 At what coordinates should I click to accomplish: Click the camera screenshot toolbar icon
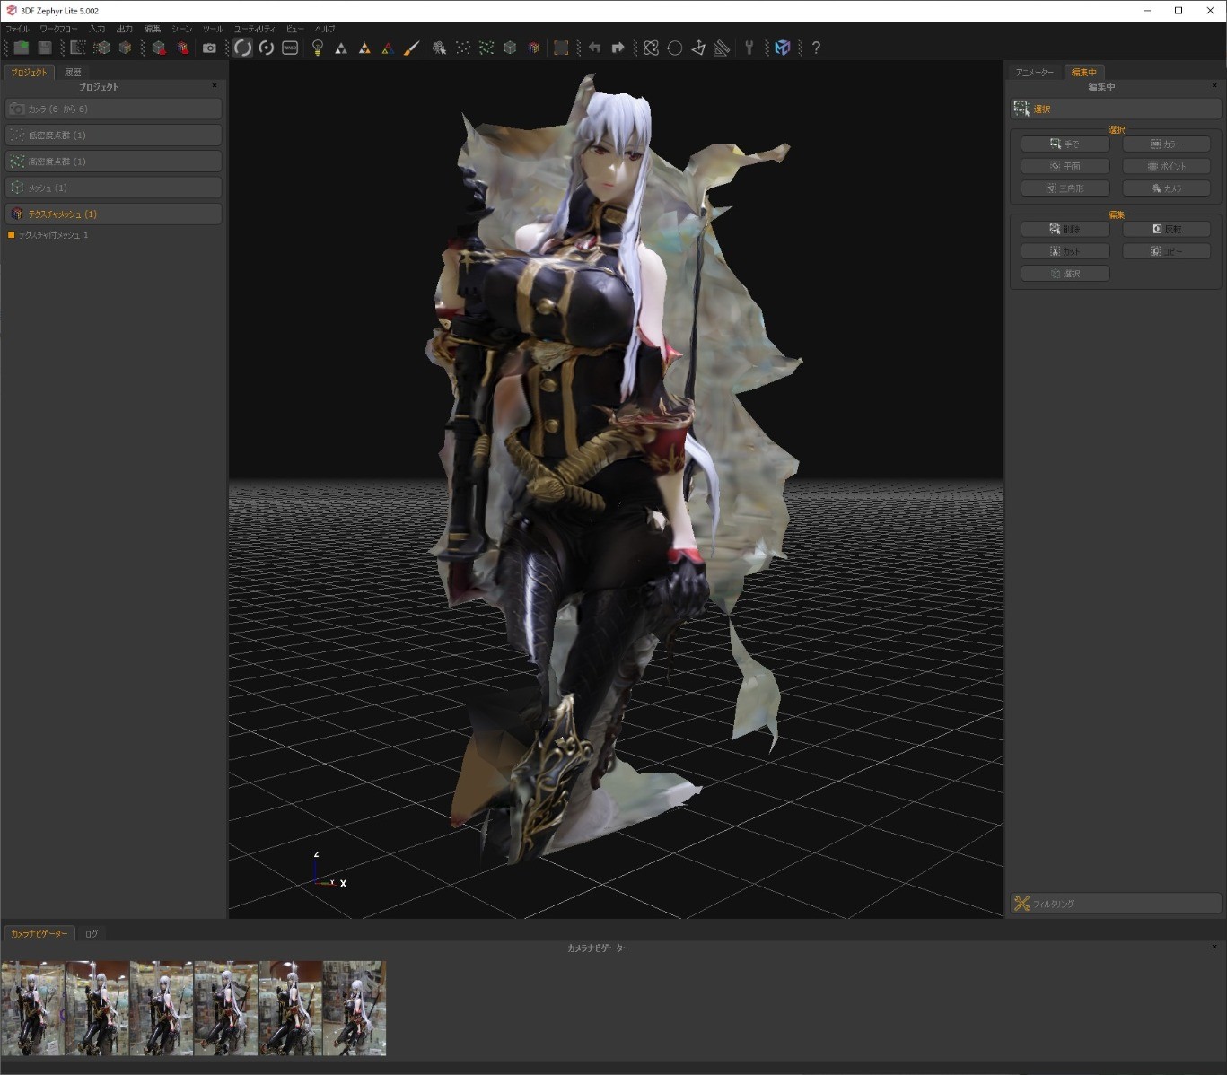coord(209,48)
